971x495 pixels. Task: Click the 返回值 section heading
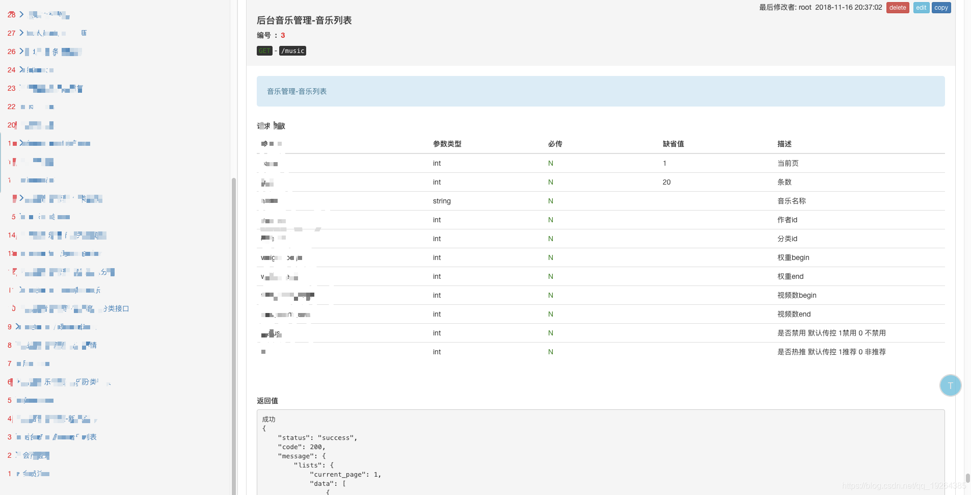pyautogui.click(x=267, y=401)
